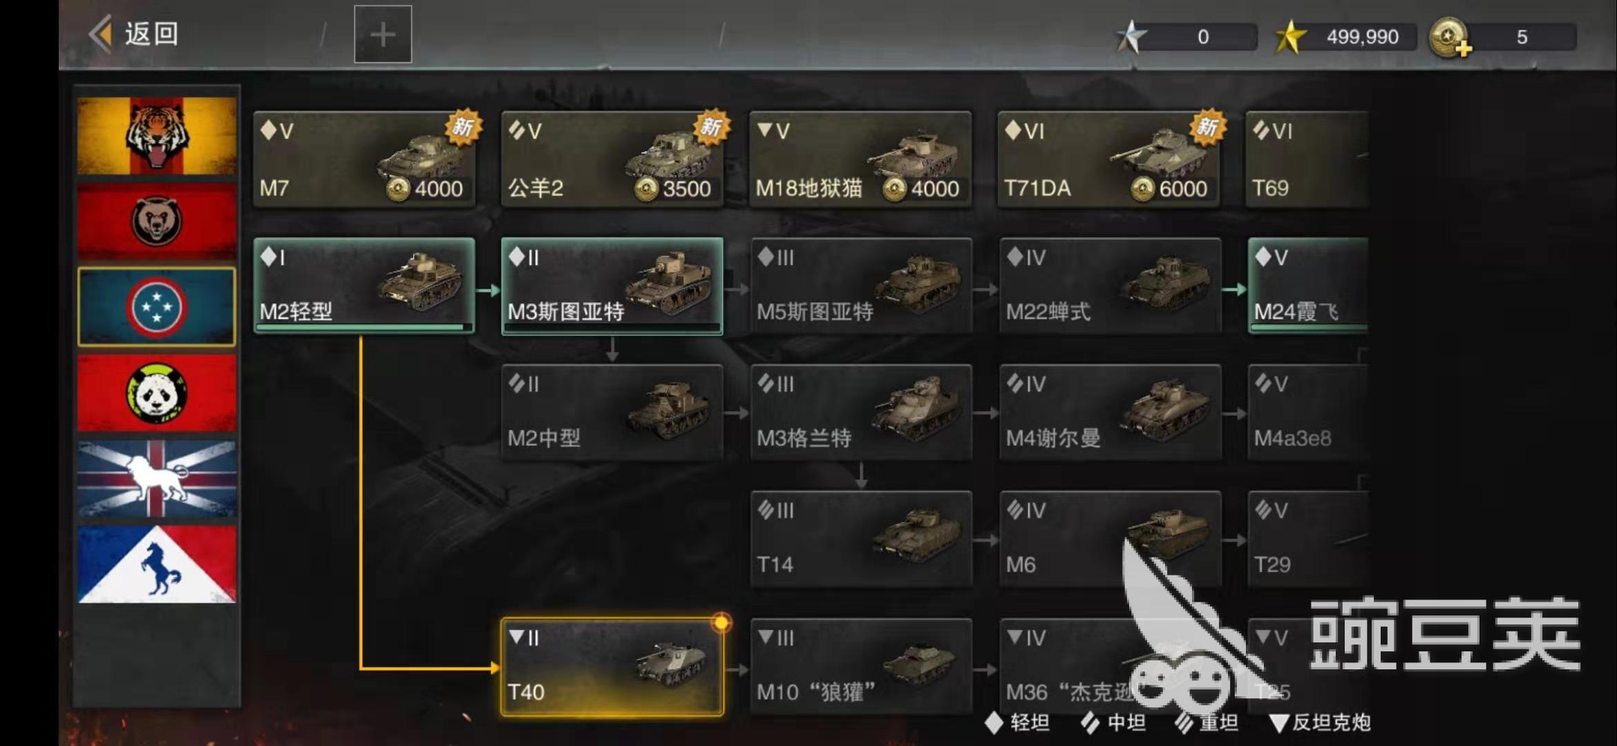Open the plus add slot button

click(x=383, y=35)
